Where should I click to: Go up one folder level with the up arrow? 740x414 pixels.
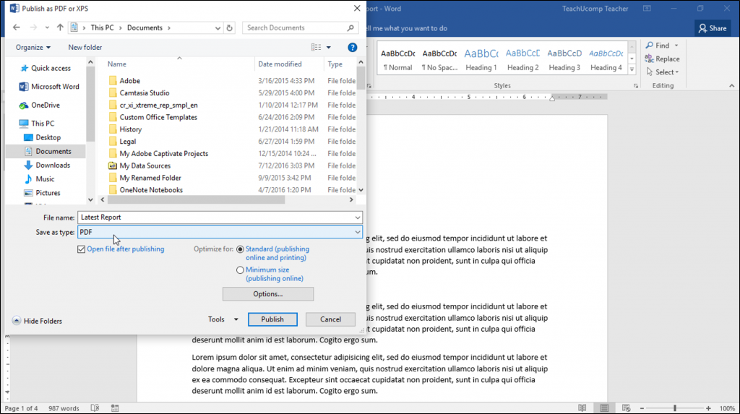pyautogui.click(x=59, y=28)
